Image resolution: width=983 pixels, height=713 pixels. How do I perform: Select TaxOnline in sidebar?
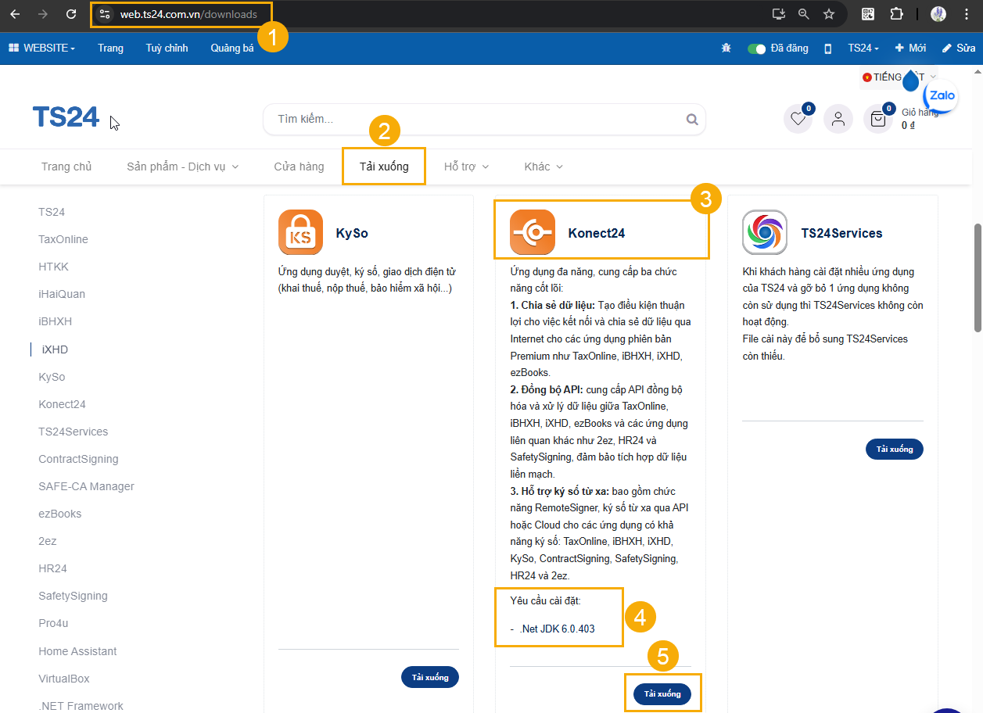coord(63,239)
